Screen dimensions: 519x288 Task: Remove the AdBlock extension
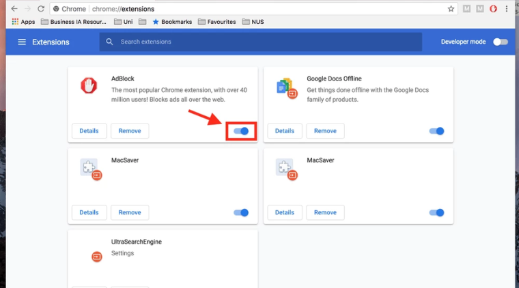point(130,131)
